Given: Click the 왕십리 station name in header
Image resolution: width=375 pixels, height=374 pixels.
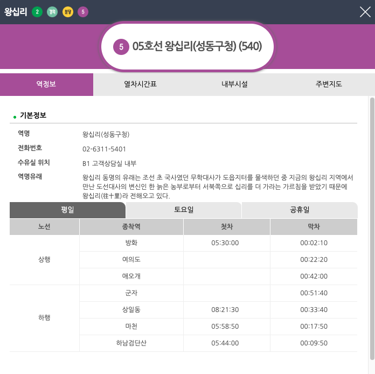Looking at the screenshot, I should [16, 12].
